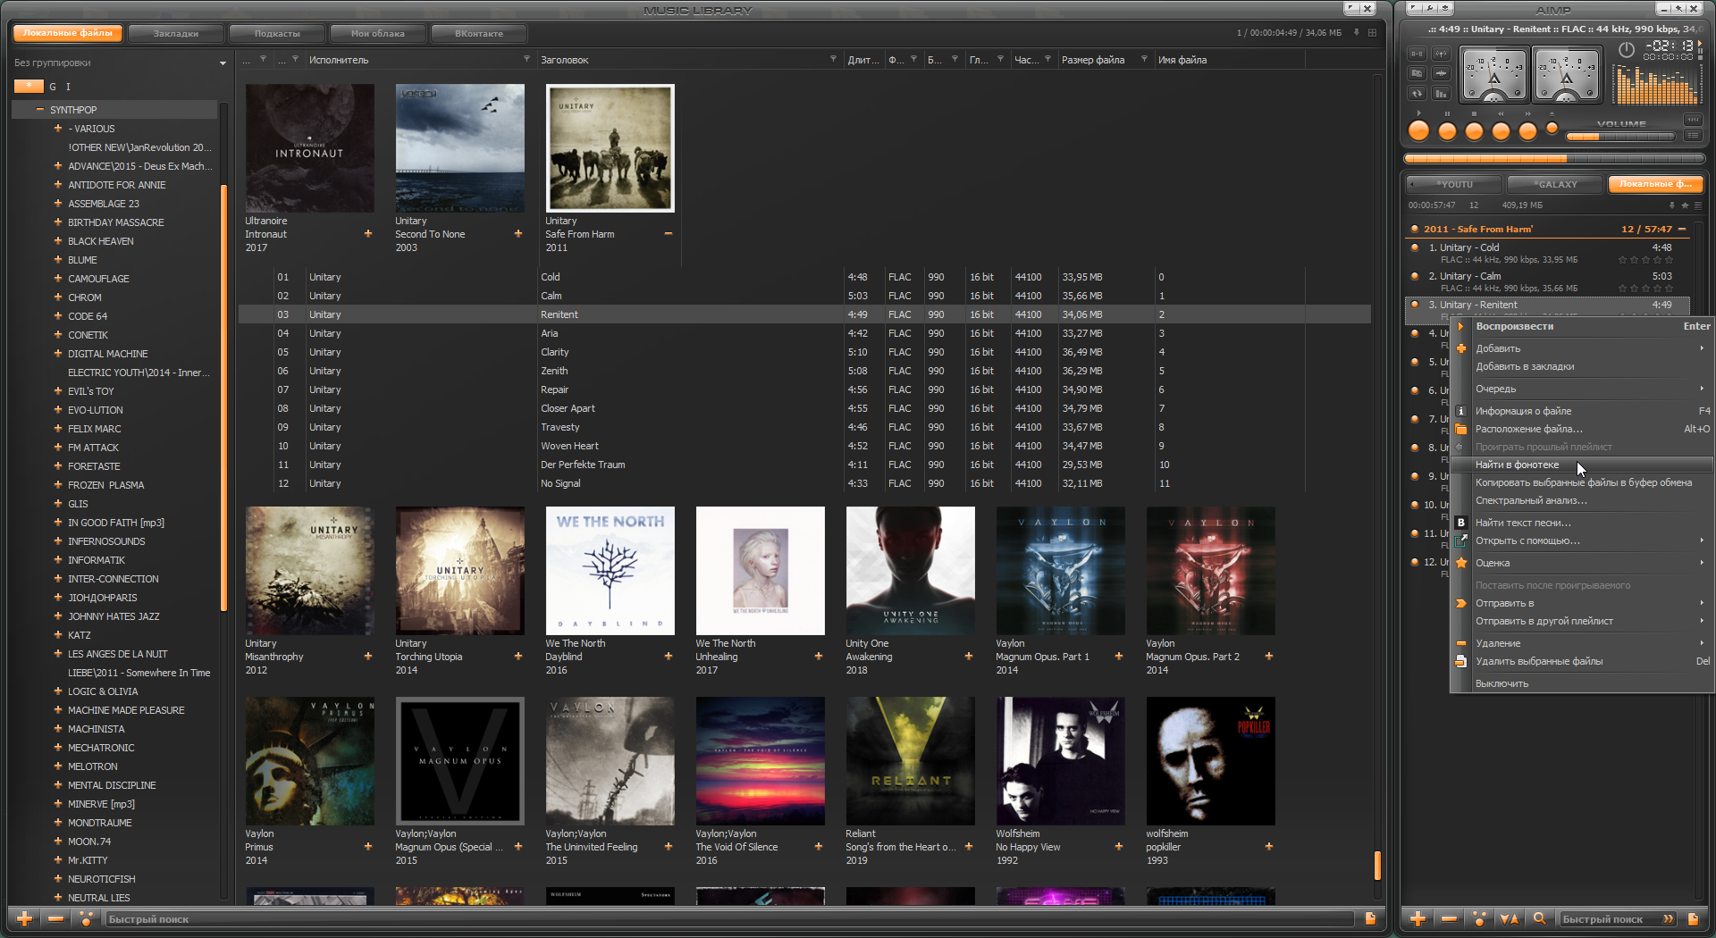The image size is (1716, 938).
Task: Open 'Информация о файле' menu entry
Action: click(x=1582, y=411)
